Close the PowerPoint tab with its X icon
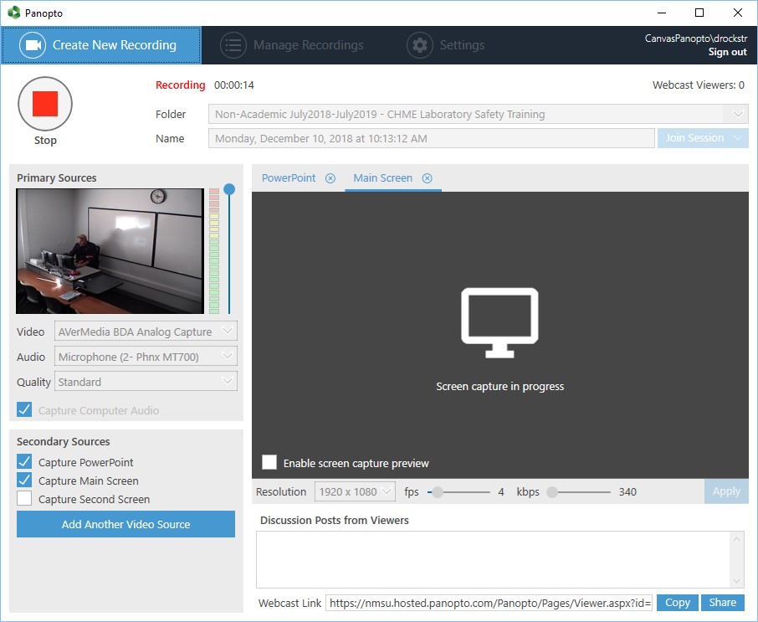Image resolution: width=758 pixels, height=622 pixels. click(330, 178)
